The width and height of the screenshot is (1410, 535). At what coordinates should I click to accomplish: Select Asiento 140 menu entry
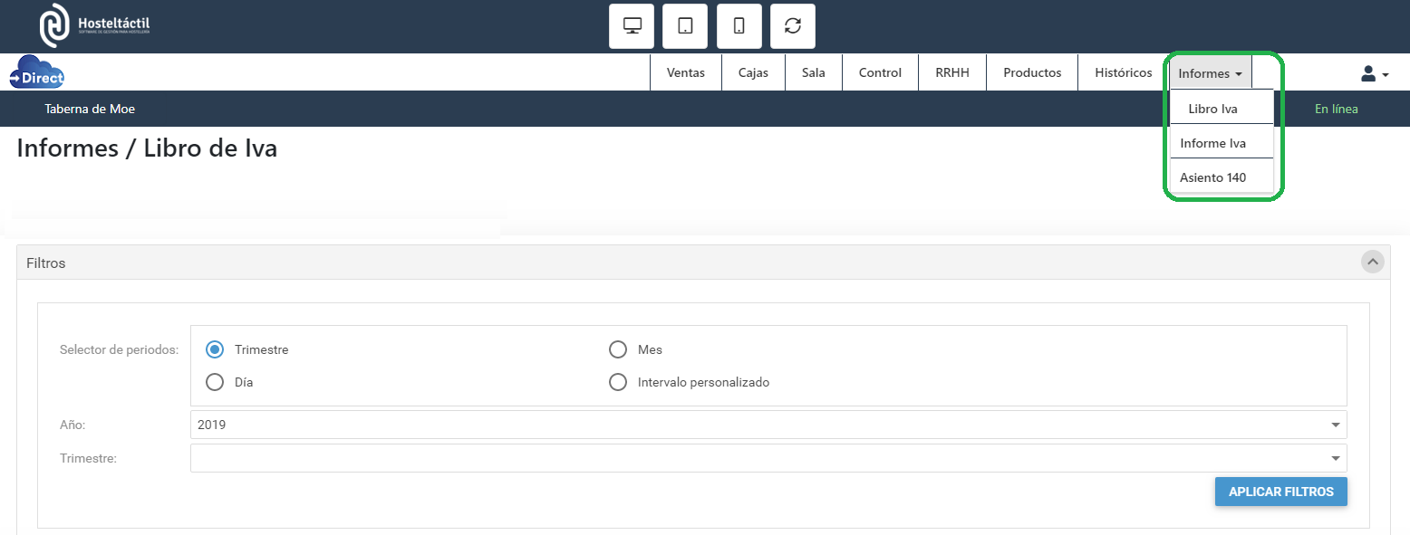coord(1212,177)
